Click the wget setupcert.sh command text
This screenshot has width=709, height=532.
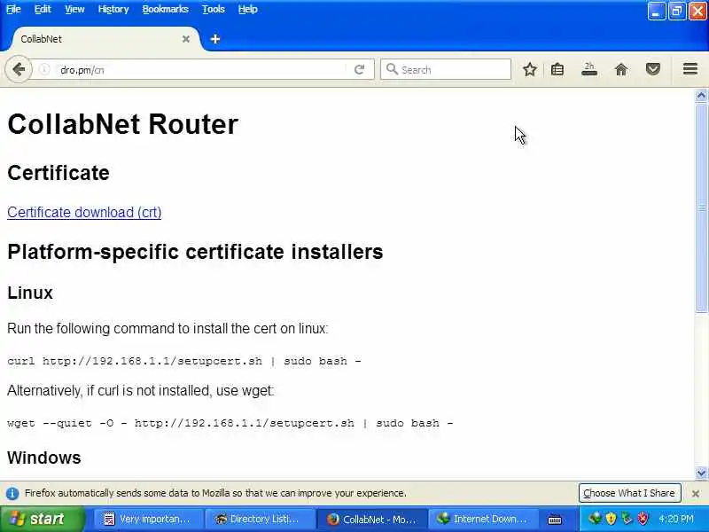coord(230,423)
